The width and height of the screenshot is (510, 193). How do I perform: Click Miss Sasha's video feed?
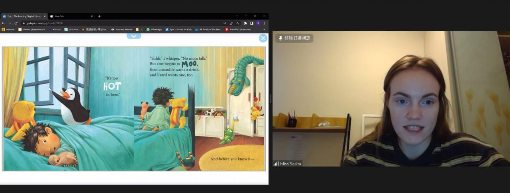tap(391, 99)
